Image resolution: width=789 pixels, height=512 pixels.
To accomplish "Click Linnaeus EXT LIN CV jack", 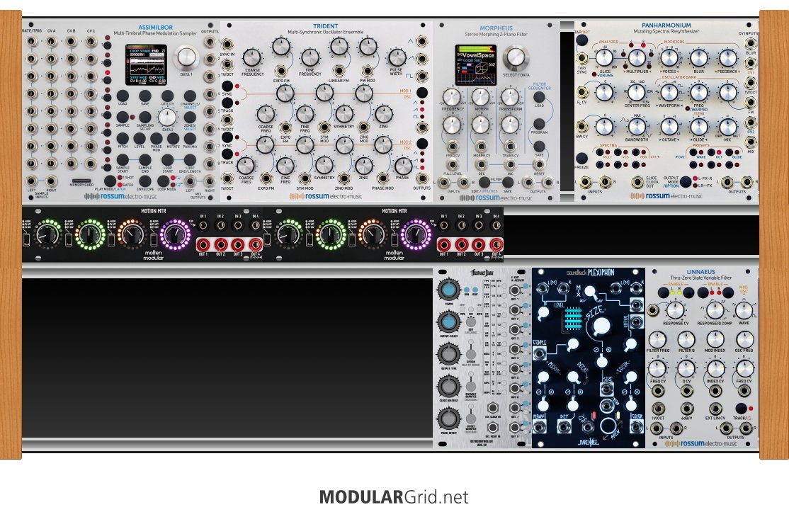I will pos(715,409).
